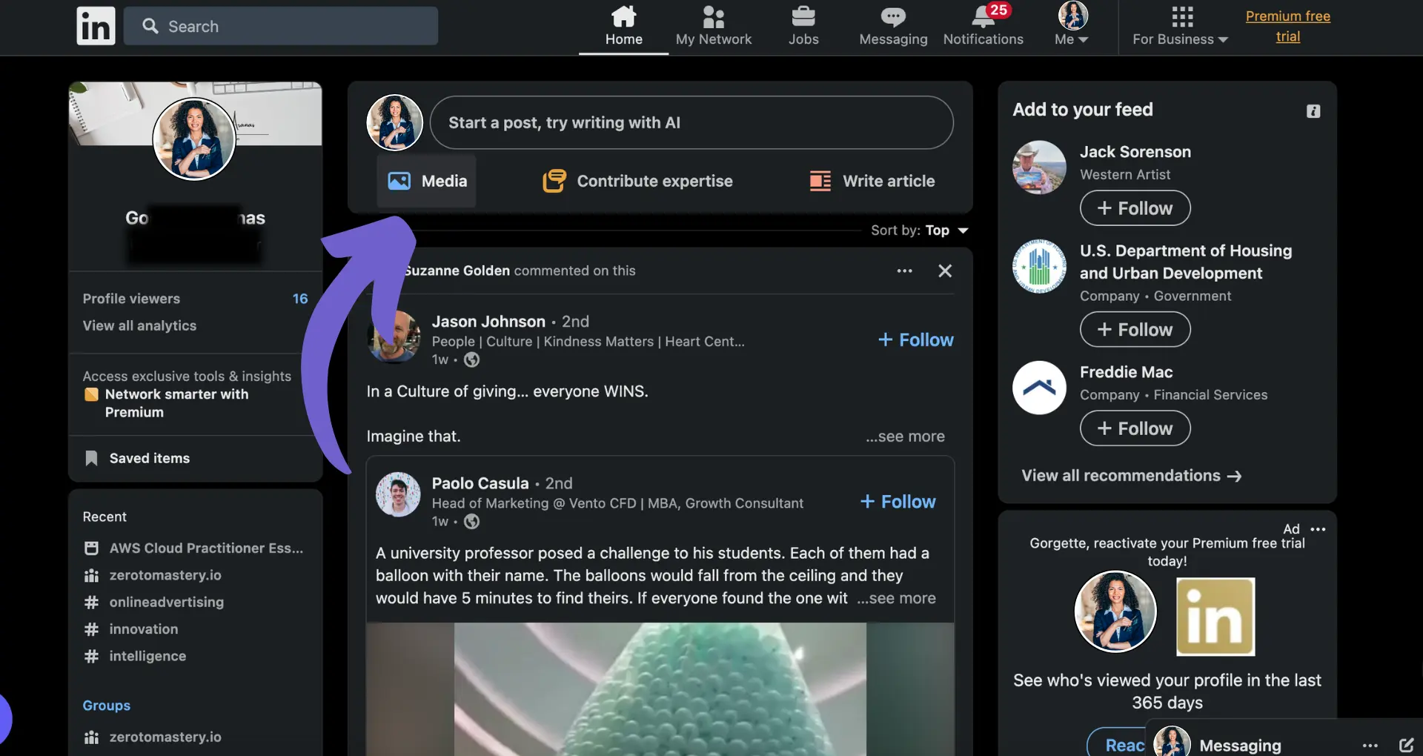1423x756 pixels.
Task: Click the Saved items bookmark icon
Action: [91, 458]
